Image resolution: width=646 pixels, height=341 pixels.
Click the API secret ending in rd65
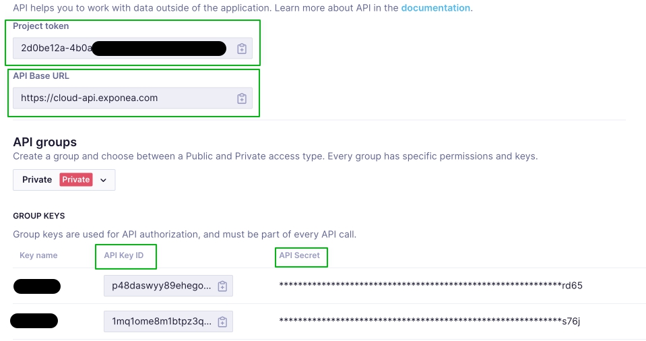[430, 285]
